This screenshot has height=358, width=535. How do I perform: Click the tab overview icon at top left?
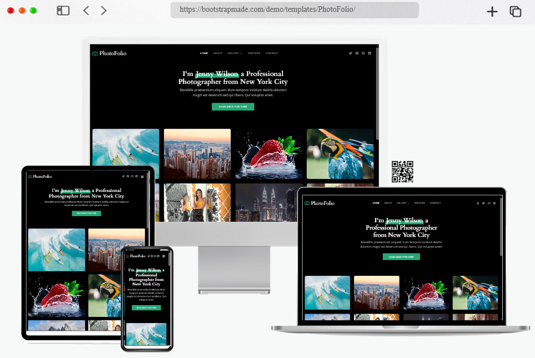[62, 10]
